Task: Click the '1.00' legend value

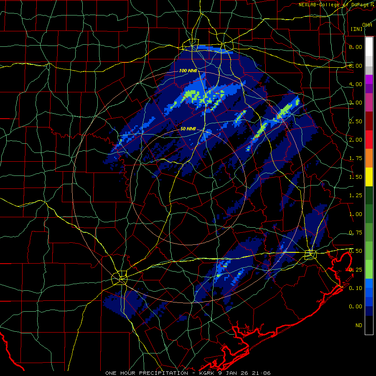Action: 356,214
